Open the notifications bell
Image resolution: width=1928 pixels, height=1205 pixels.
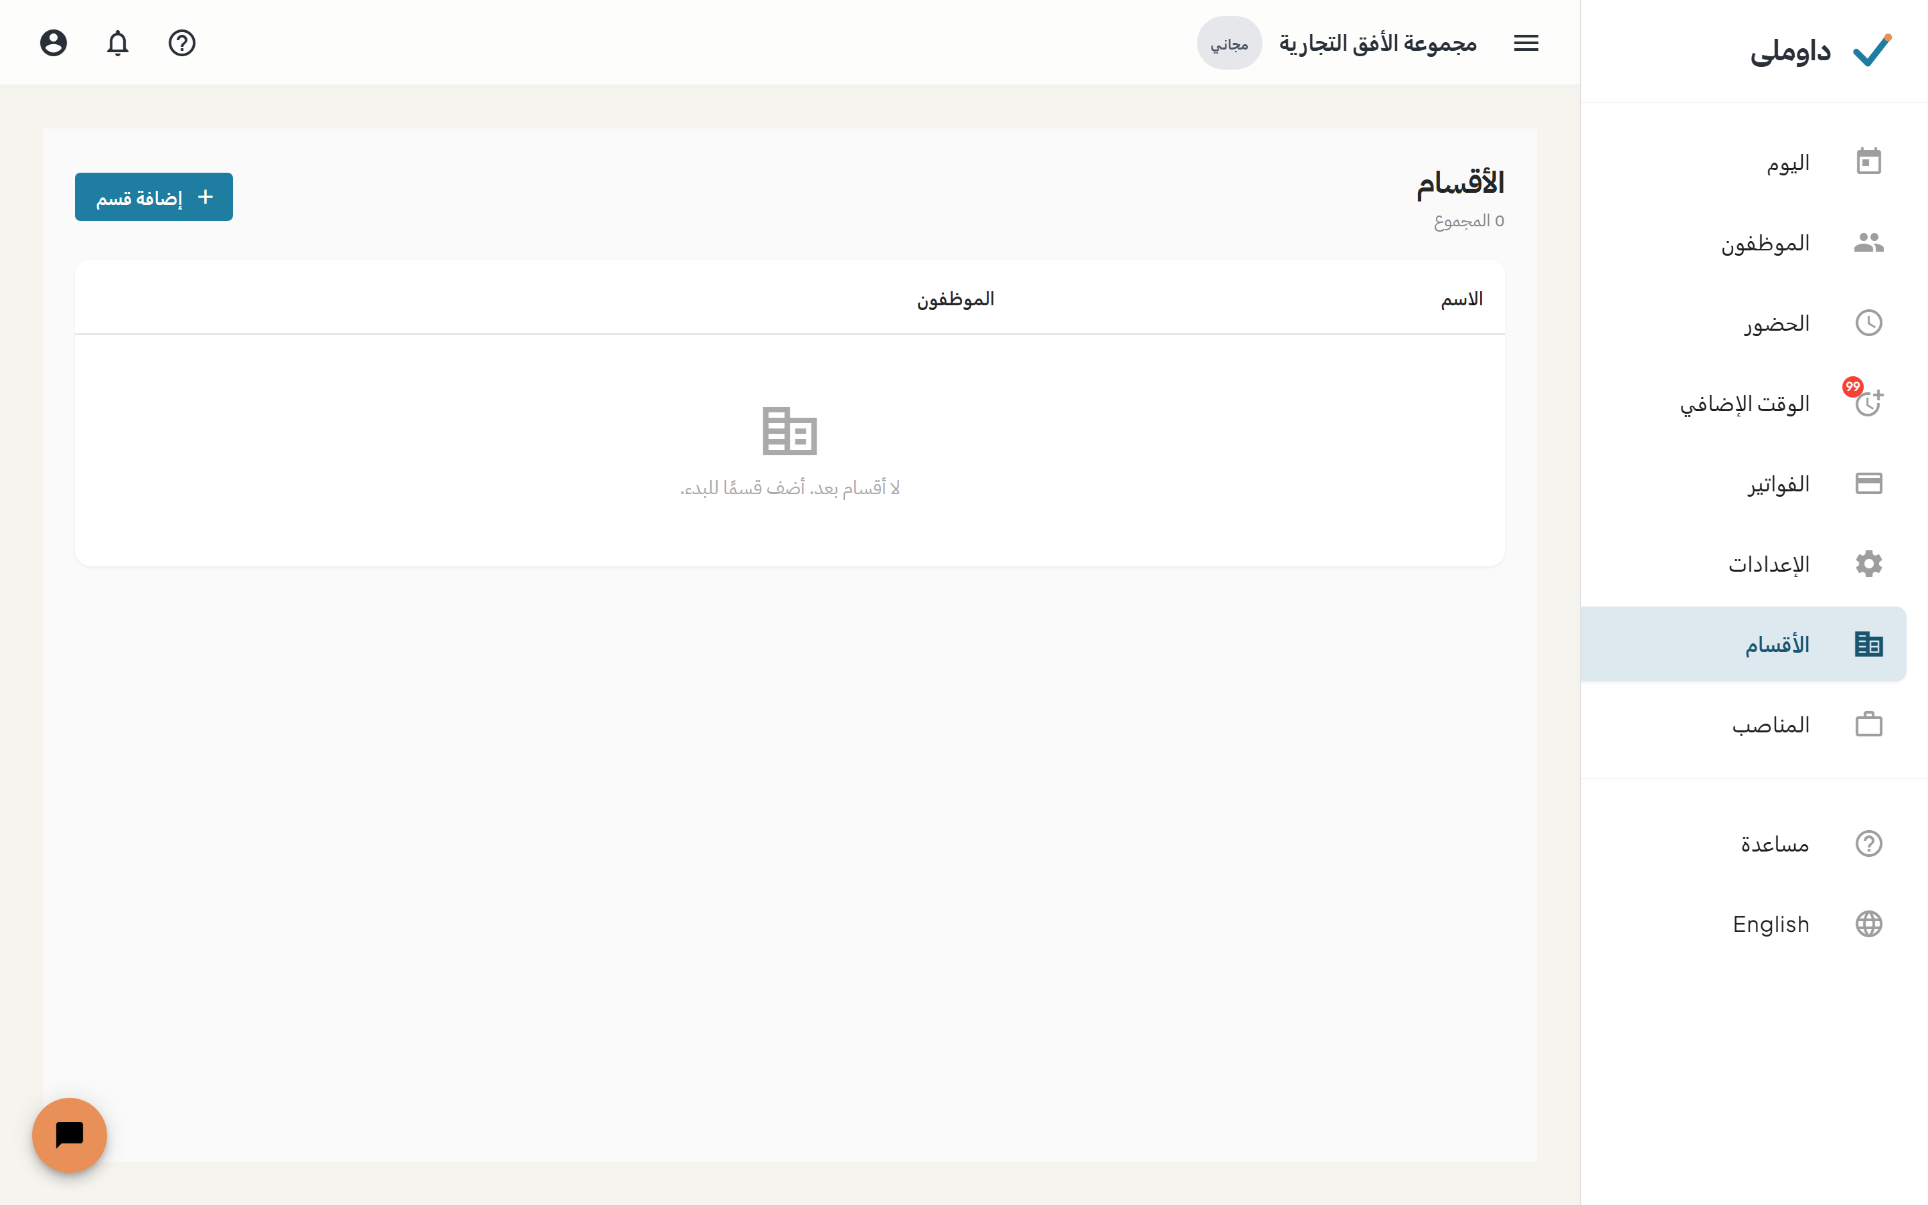tap(118, 43)
